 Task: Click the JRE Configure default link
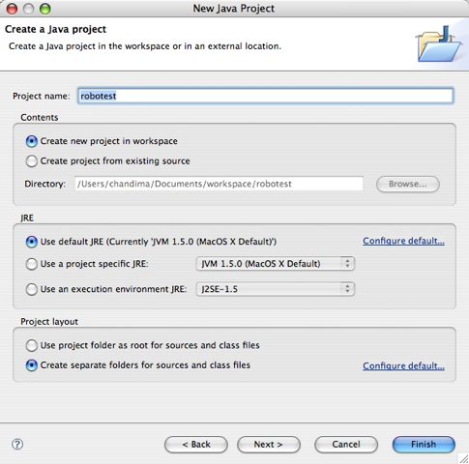[x=403, y=241]
